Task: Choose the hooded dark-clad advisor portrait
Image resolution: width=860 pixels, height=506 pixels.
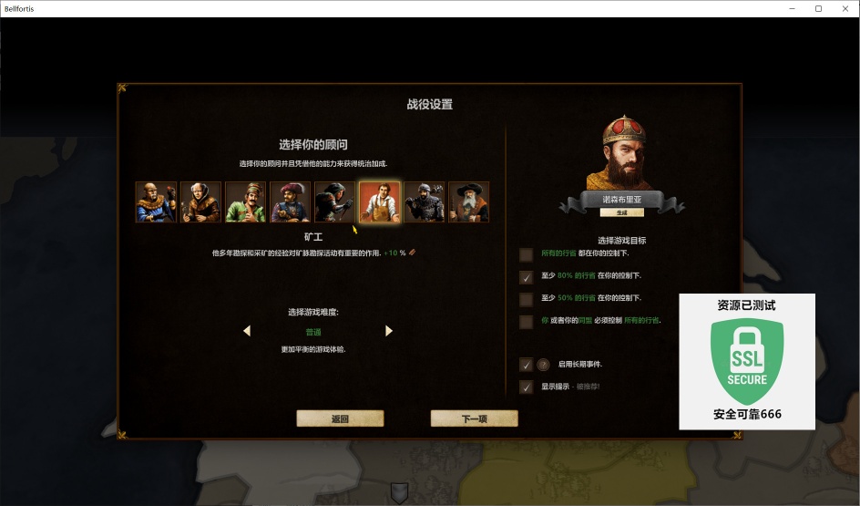Action: (x=335, y=202)
